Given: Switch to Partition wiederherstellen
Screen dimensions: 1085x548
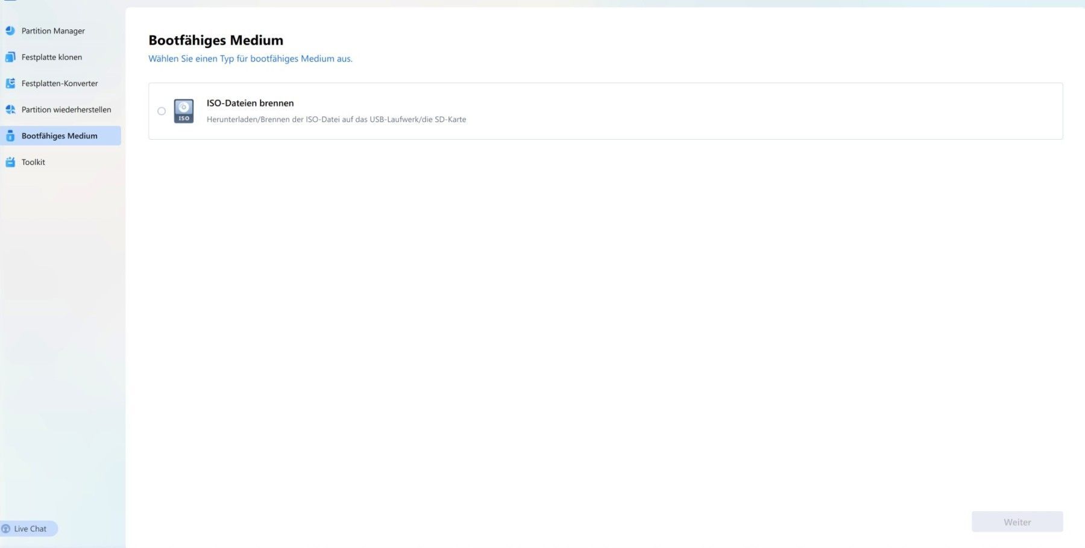Looking at the screenshot, I should [66, 110].
